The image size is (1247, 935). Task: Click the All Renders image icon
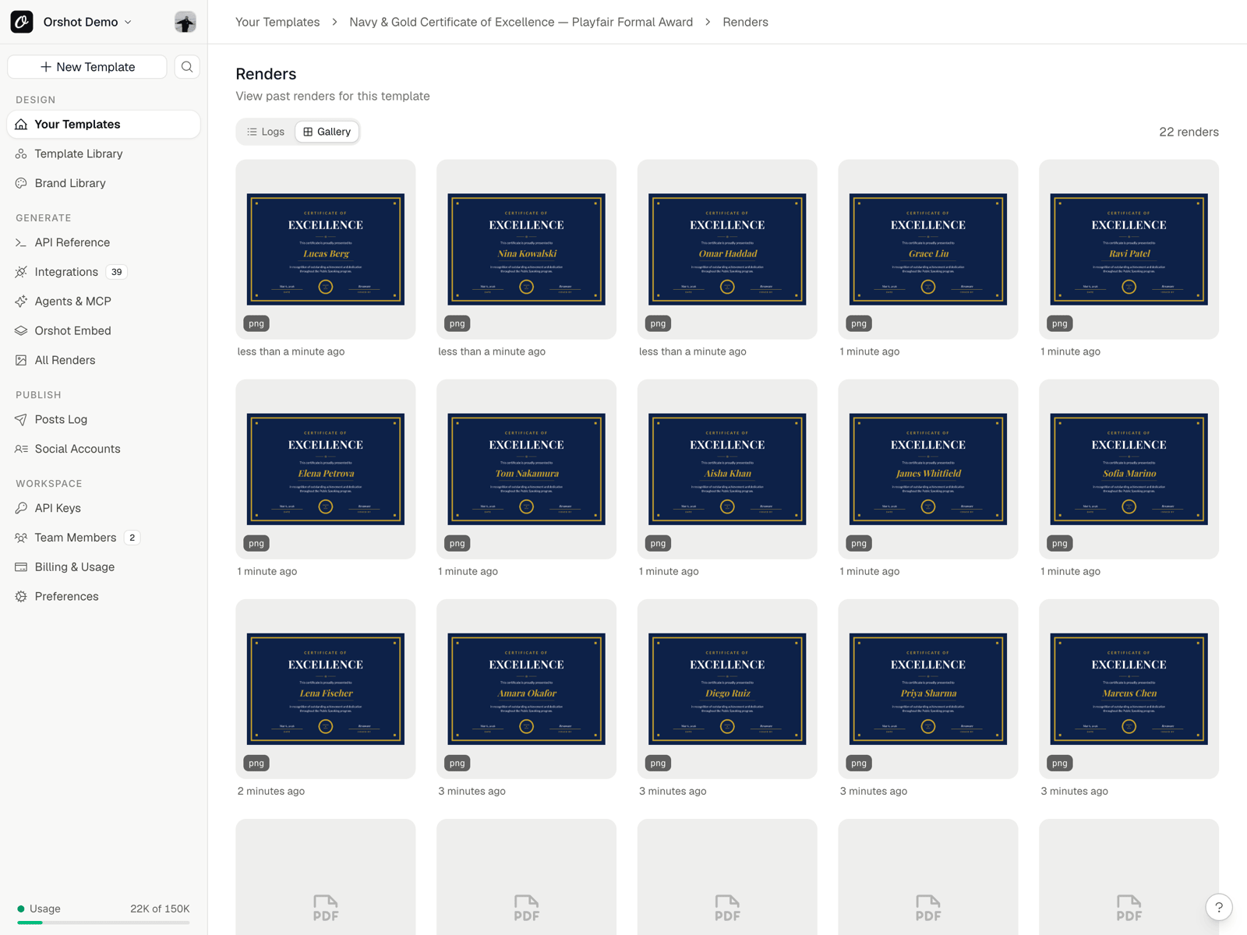(21, 360)
